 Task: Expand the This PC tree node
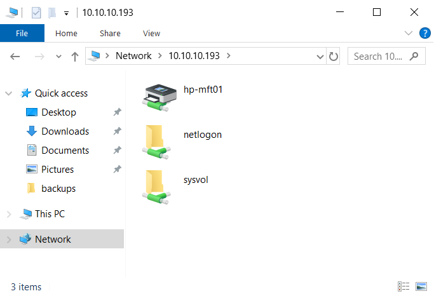tap(9, 214)
